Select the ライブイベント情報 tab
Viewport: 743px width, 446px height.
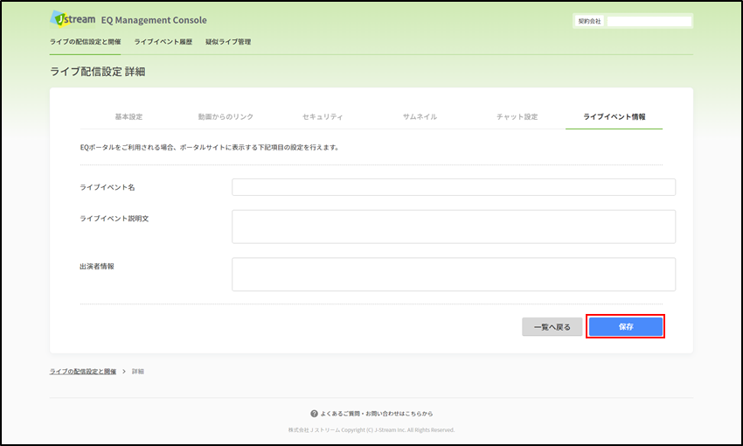click(x=615, y=116)
